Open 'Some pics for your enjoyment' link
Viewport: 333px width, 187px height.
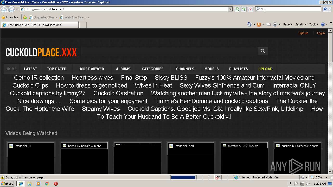pyautogui.click(x=108, y=101)
